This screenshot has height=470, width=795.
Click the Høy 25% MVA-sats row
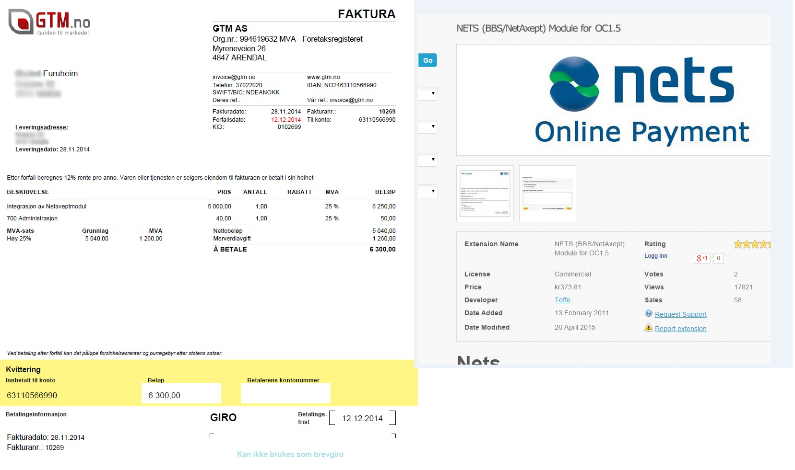pos(84,239)
